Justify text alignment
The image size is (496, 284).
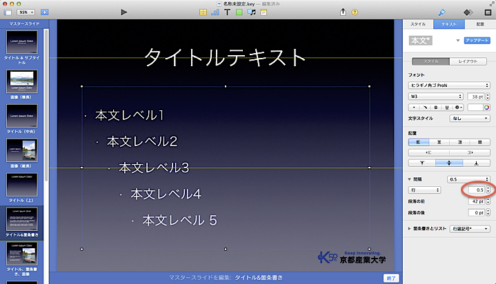(x=480, y=142)
